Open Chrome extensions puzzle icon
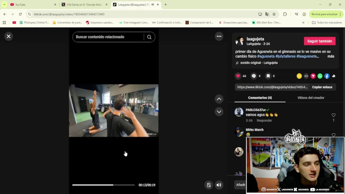 point(285,14)
